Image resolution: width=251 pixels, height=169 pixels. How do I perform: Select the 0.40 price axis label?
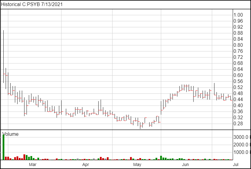(x=238, y=105)
